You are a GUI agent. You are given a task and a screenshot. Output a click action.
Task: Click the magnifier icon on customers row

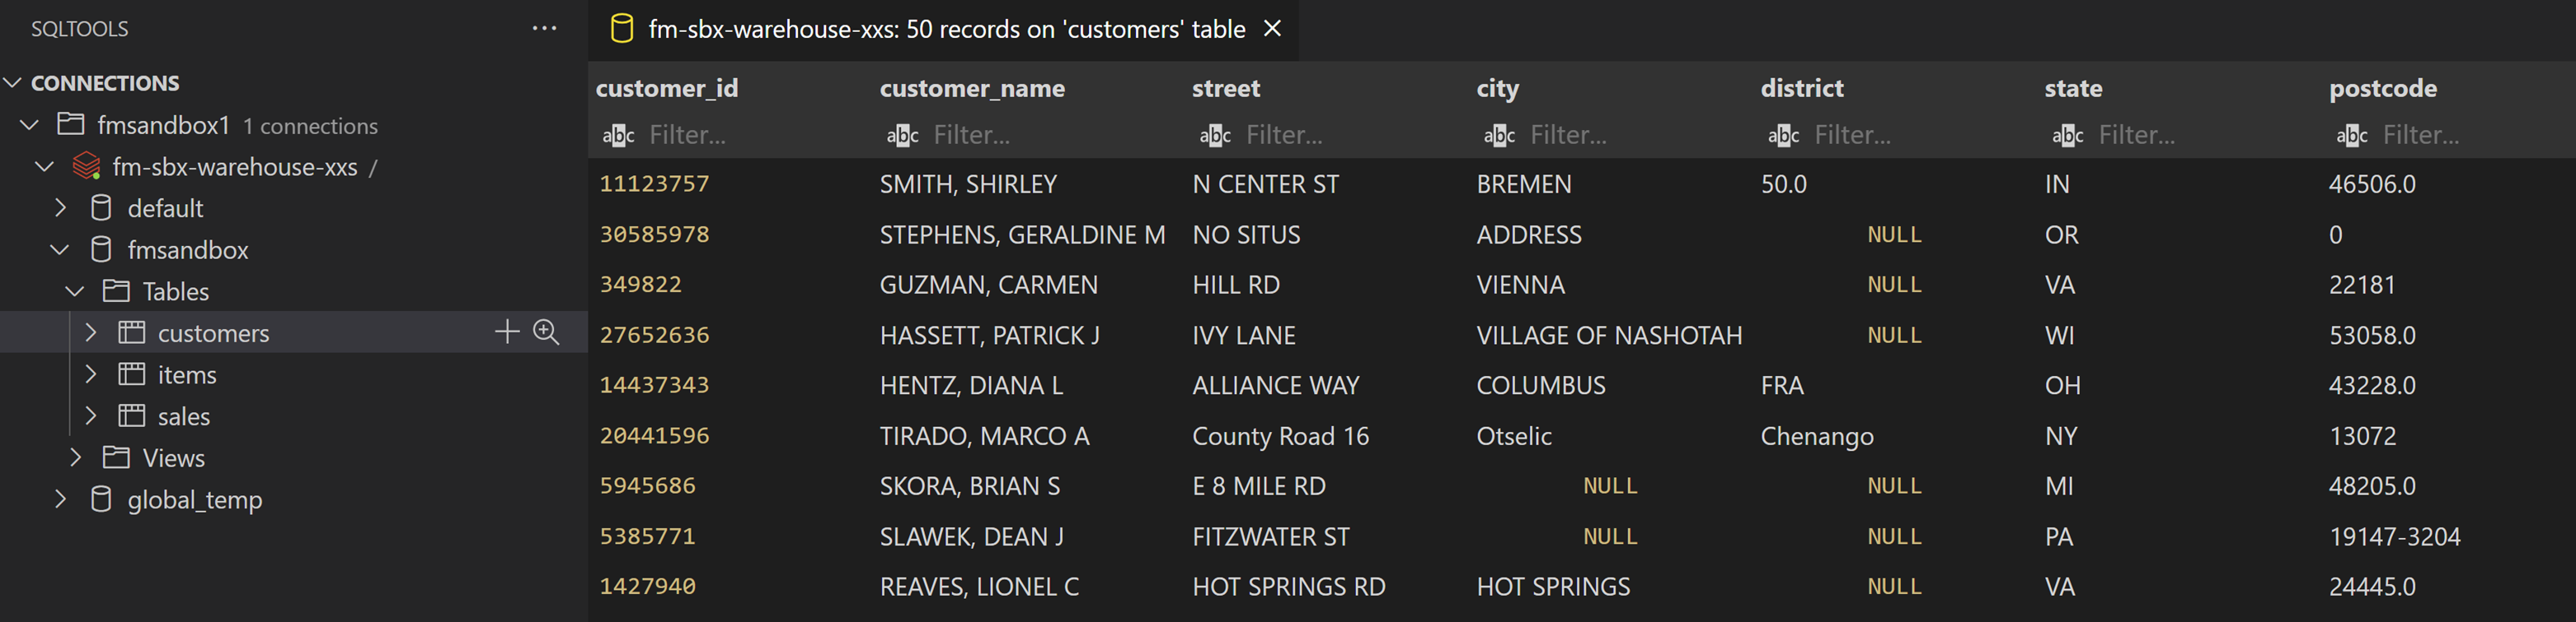click(546, 332)
